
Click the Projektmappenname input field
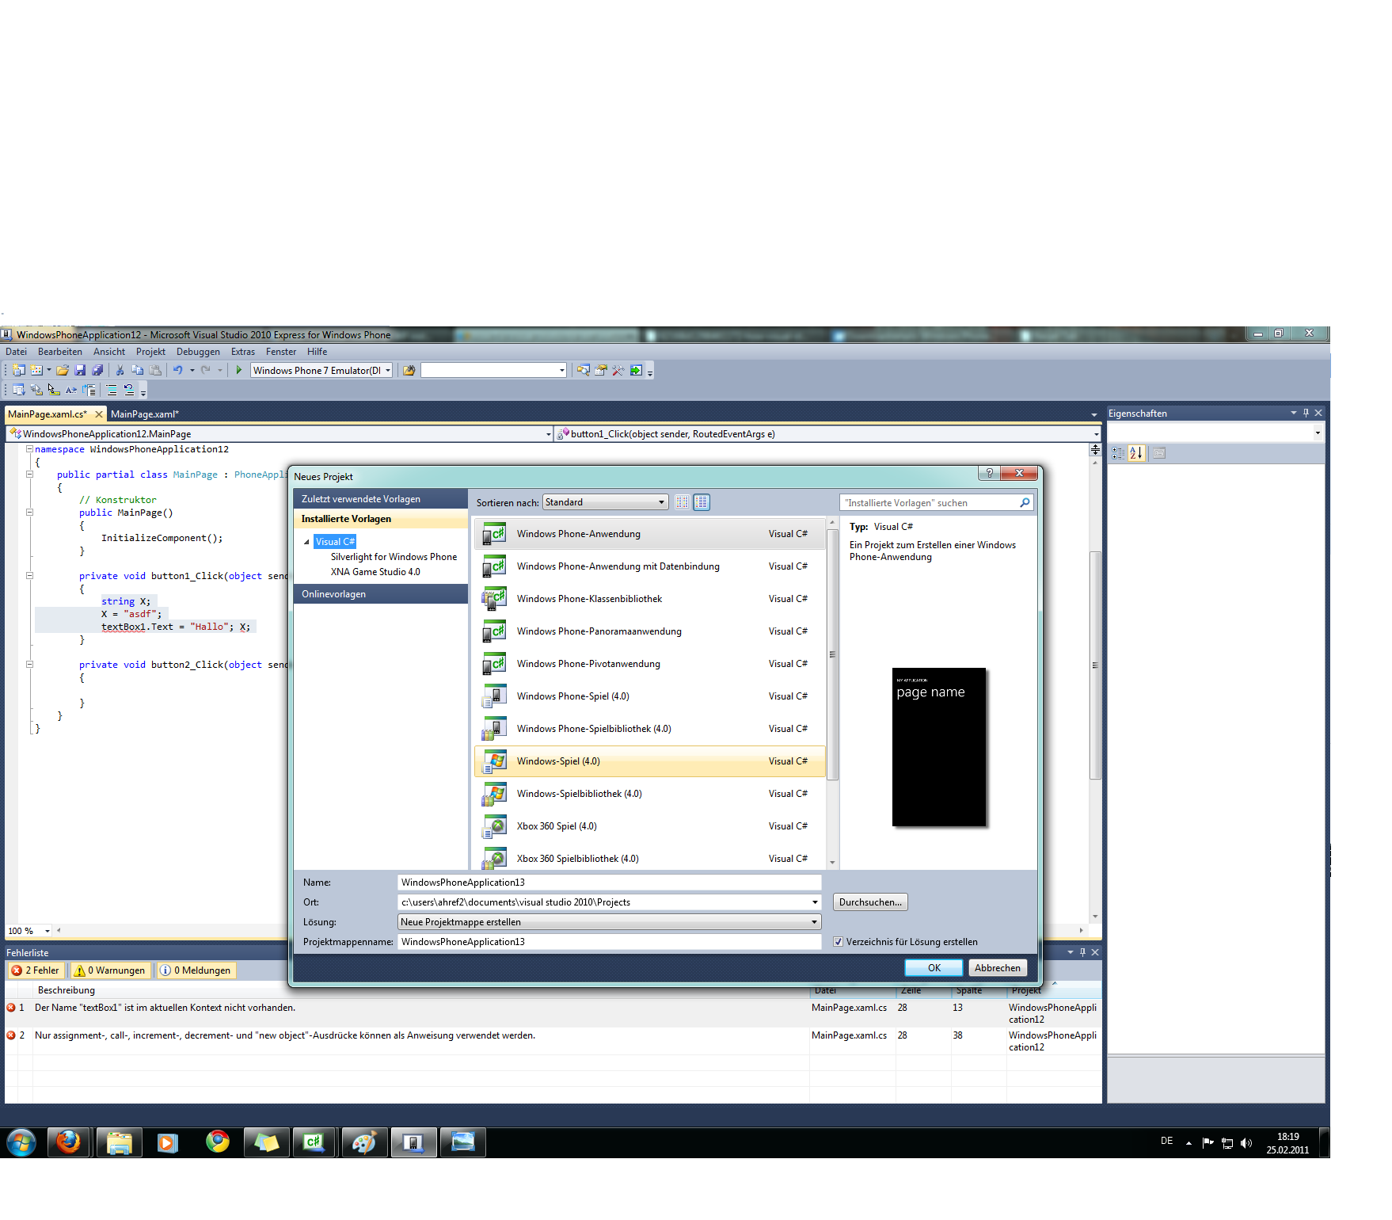point(609,942)
